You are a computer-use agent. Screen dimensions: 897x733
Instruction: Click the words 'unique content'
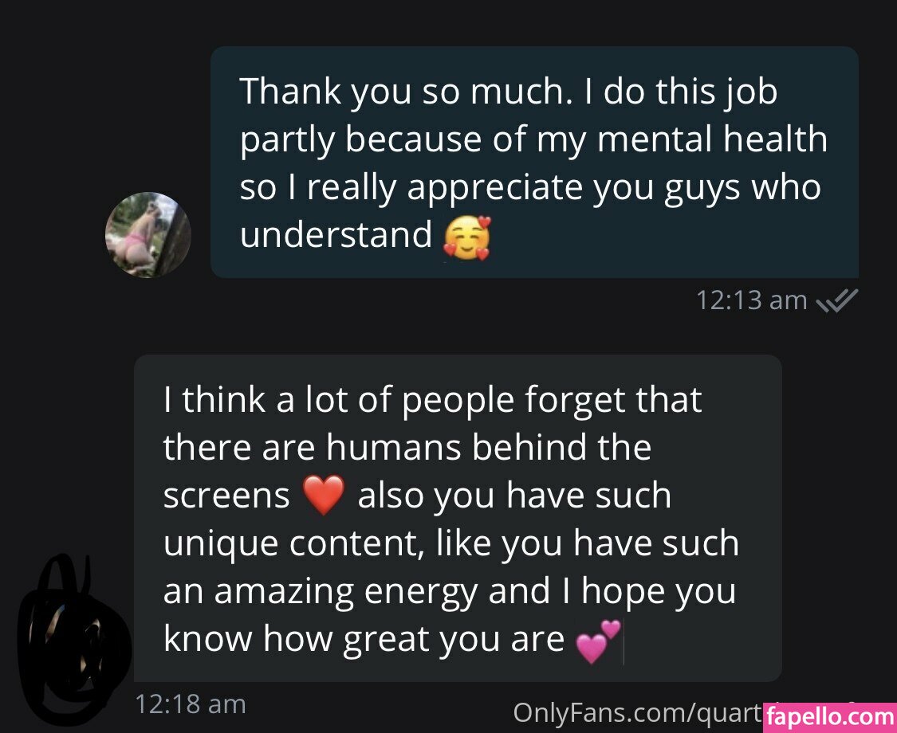tap(293, 543)
